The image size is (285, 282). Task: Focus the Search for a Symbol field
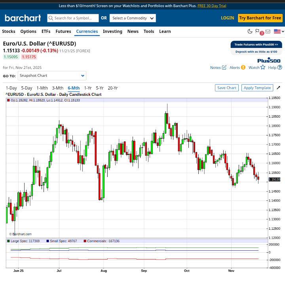click(73, 18)
